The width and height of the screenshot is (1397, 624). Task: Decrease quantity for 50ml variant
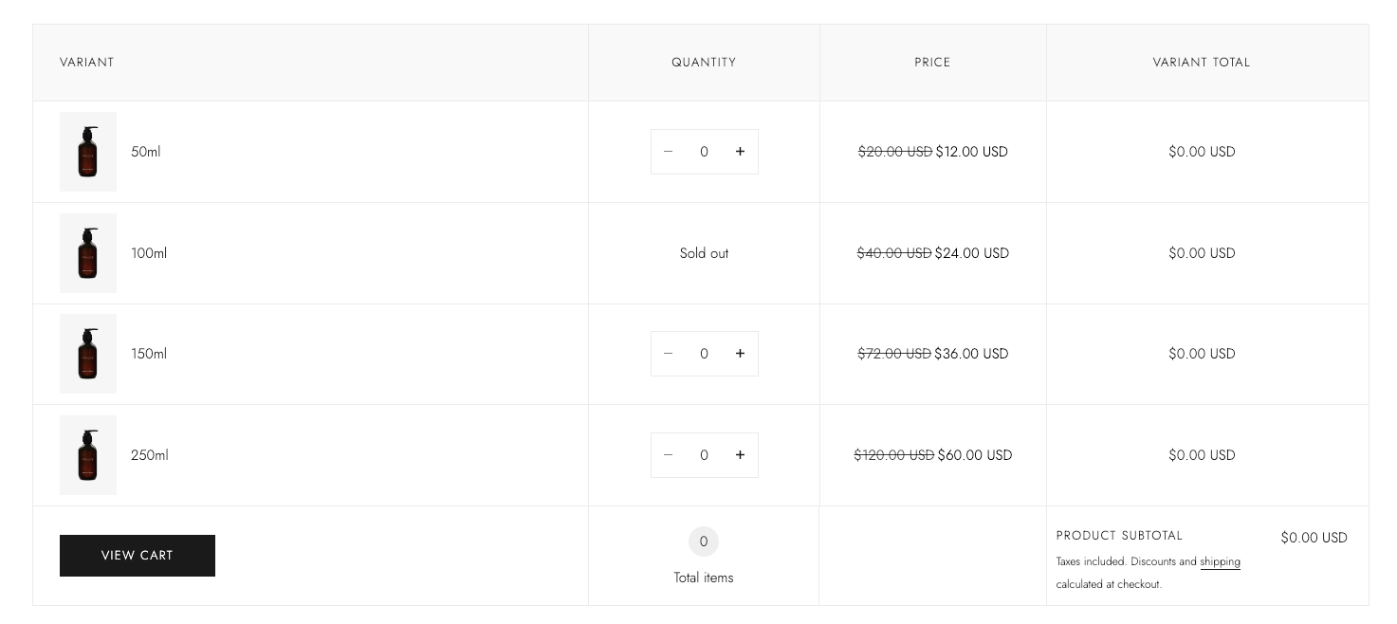coord(669,152)
